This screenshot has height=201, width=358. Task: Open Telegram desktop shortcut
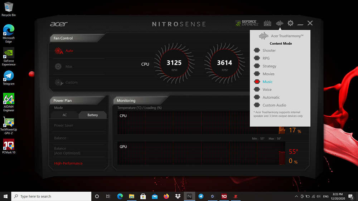pyautogui.click(x=9, y=78)
